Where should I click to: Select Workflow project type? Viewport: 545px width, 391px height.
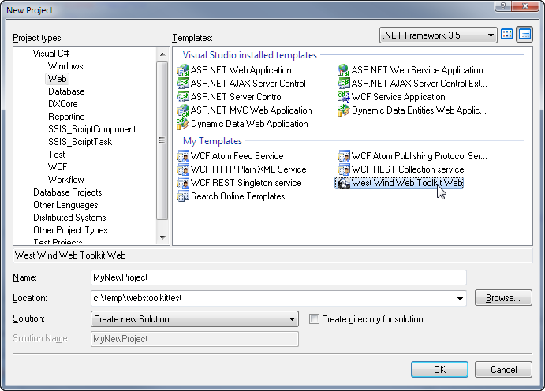pyautogui.click(x=66, y=180)
